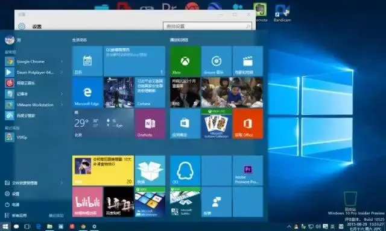Open the children group photo news tile

[232, 92]
